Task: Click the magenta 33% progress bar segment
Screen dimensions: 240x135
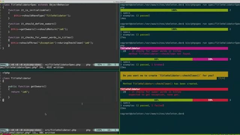Action: (210, 59)
